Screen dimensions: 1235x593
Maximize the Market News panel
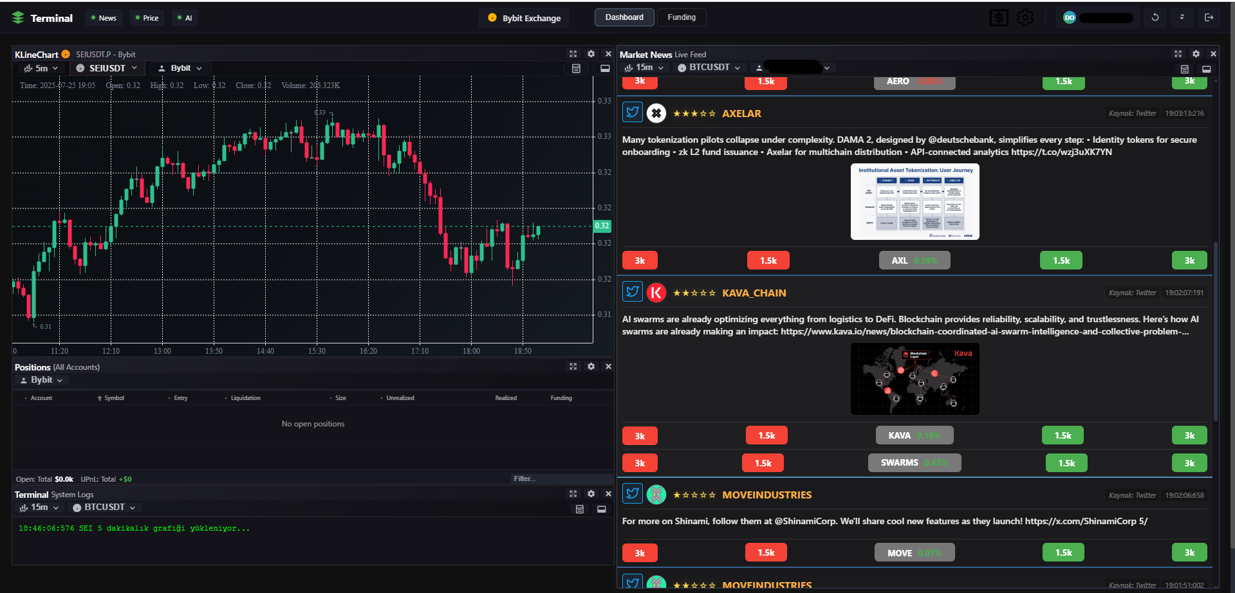click(x=1178, y=54)
